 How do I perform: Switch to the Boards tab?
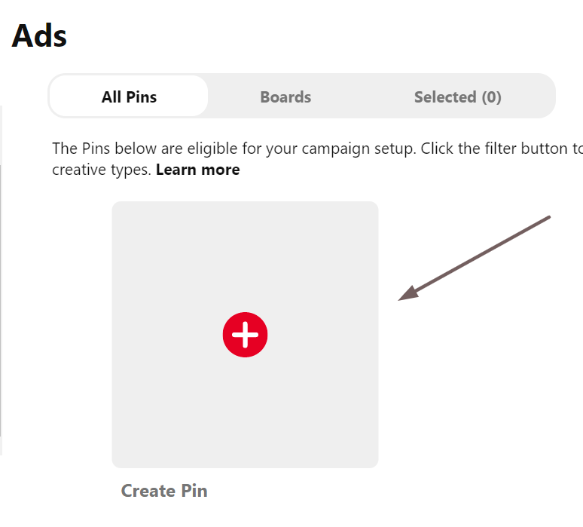pos(285,97)
